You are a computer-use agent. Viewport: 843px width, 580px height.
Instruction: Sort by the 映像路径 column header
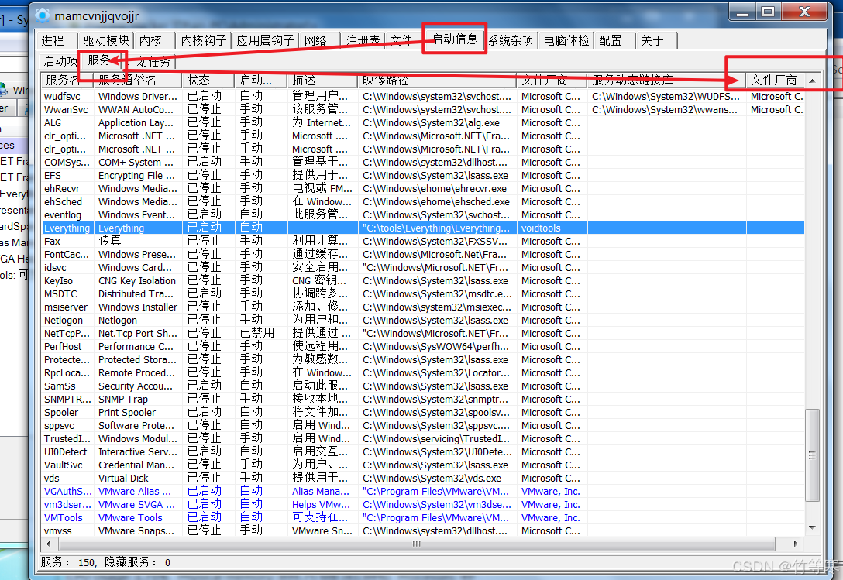click(384, 80)
